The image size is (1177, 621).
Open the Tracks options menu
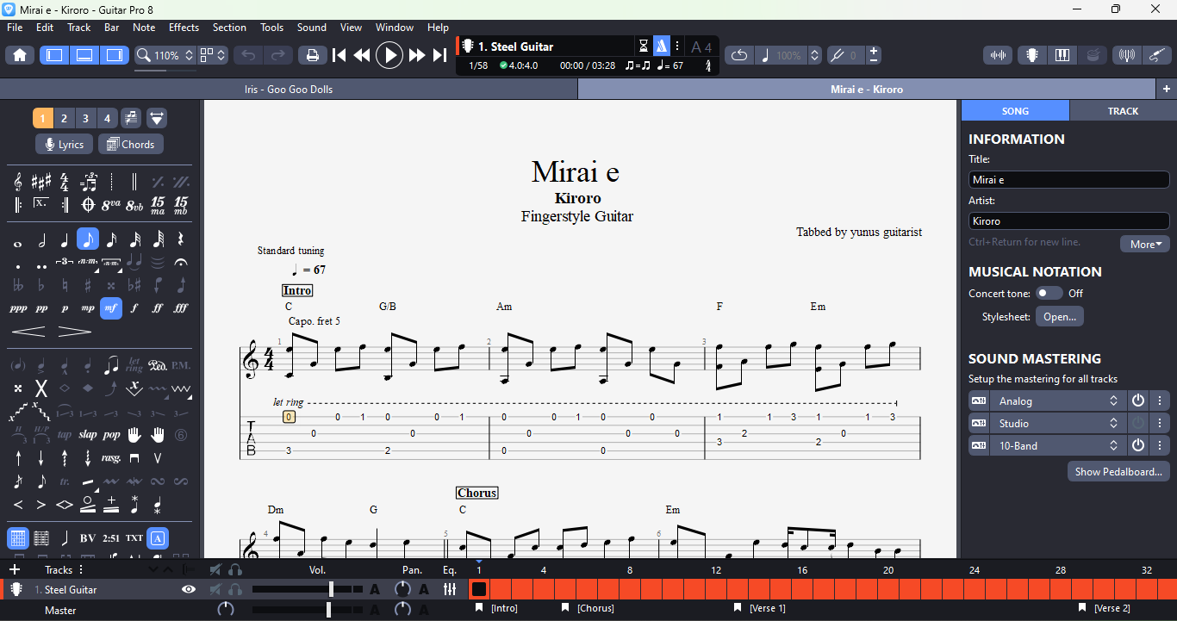pyautogui.click(x=82, y=569)
